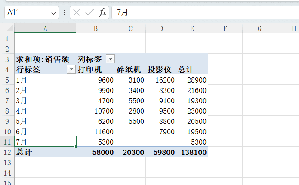Select the 6月 row label
299x185 pixels.
coord(45,131)
